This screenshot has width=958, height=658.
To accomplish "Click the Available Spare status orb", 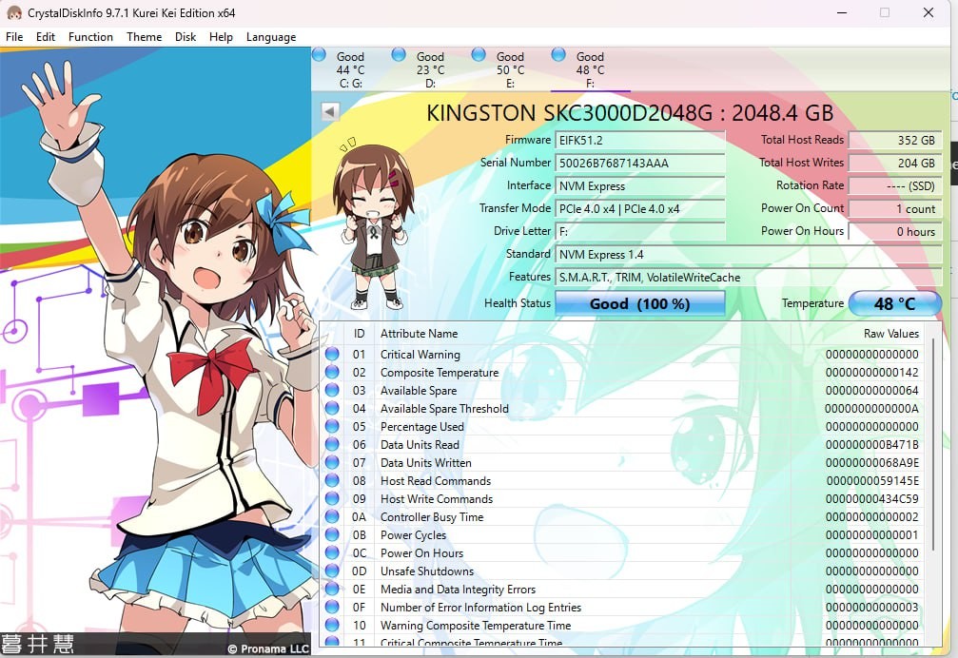I will pyautogui.click(x=332, y=391).
